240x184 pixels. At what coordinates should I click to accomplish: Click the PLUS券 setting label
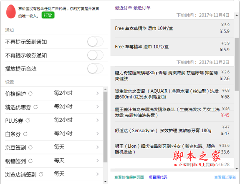click(x=14, y=121)
